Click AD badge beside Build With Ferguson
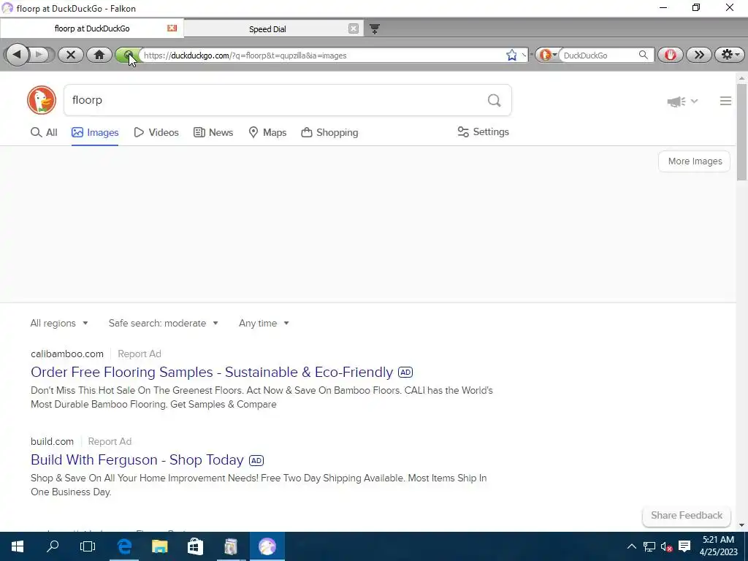This screenshot has height=561, width=748. 256,460
